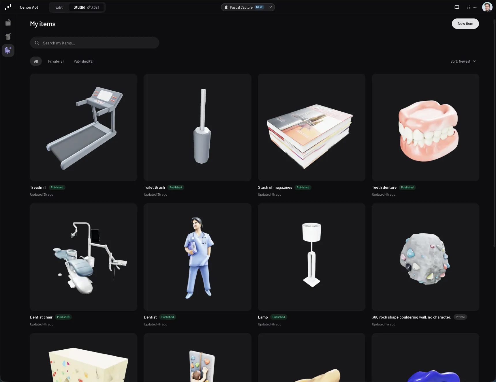Focus the Search my items field

click(95, 43)
